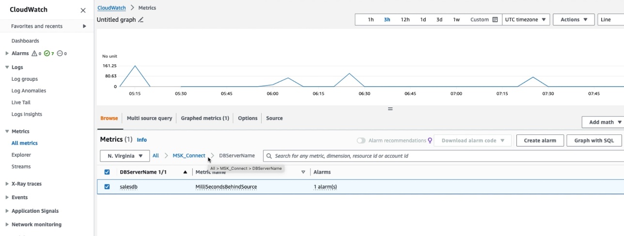Select the 1d time range
624x236 pixels.
pyautogui.click(x=423, y=20)
